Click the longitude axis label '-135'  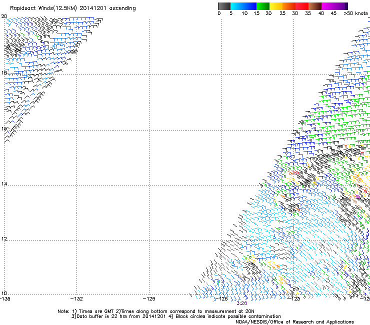coord(5,299)
